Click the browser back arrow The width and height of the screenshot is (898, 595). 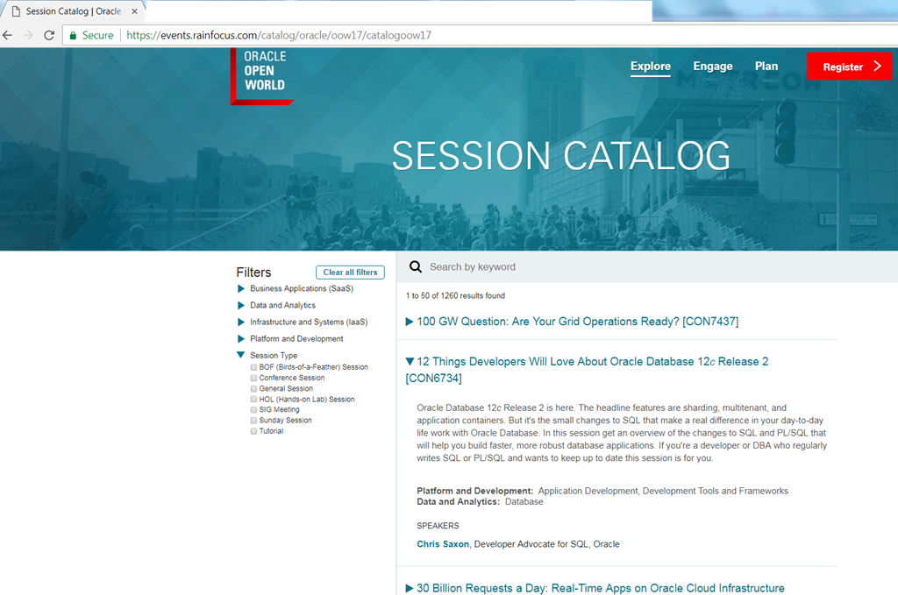click(x=7, y=35)
